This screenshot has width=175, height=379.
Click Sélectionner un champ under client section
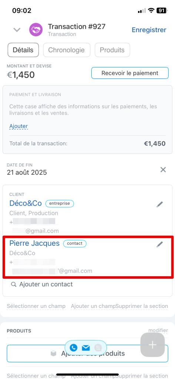(36, 306)
